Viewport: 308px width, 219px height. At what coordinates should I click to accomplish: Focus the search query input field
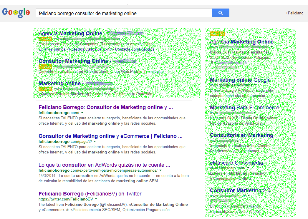pos(124,13)
